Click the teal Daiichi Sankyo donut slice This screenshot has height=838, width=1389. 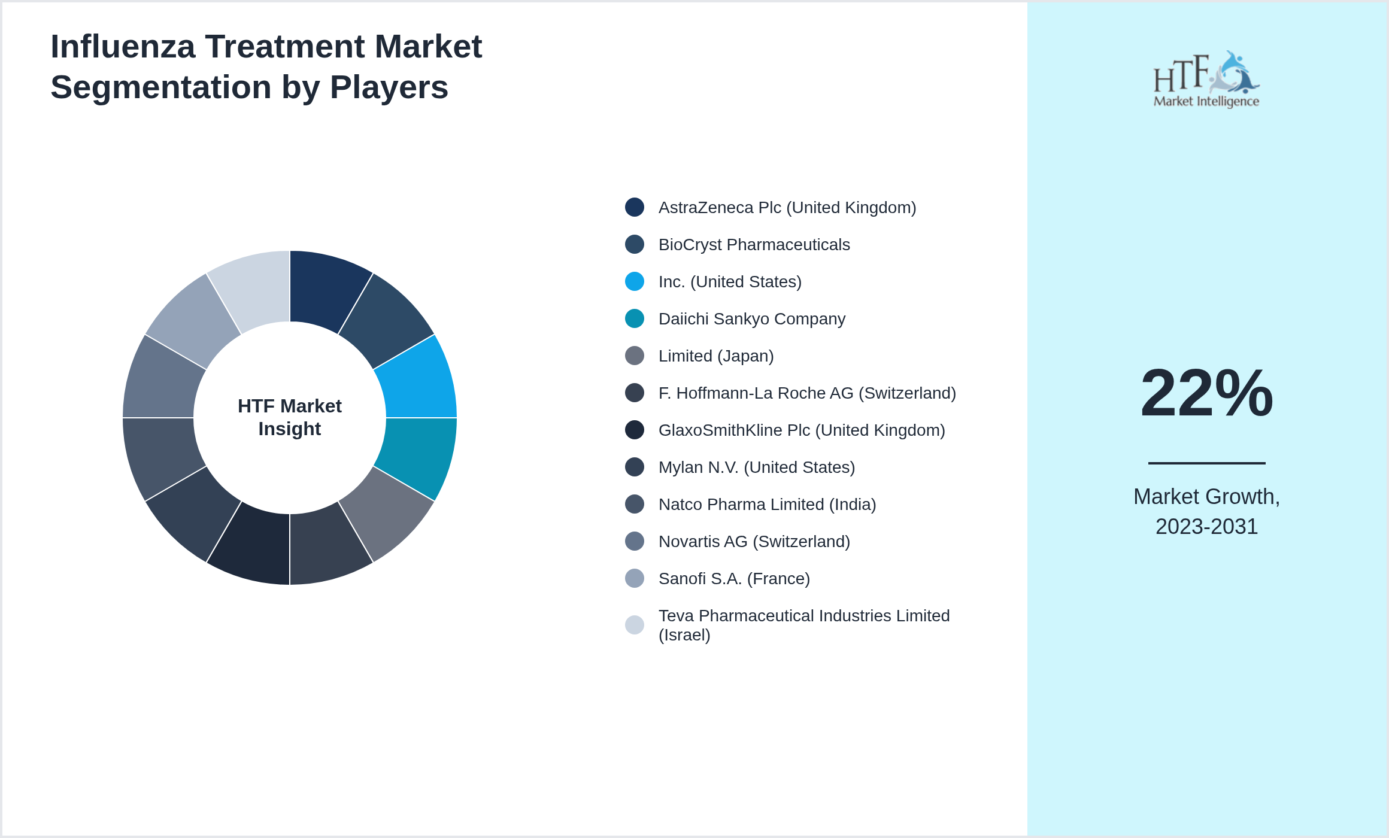tap(418, 452)
